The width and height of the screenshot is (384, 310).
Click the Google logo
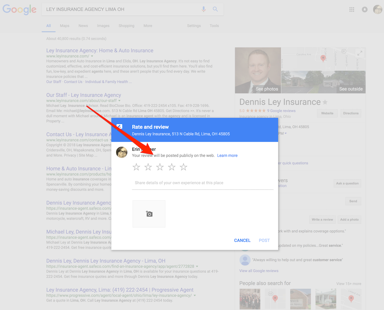pyautogui.click(x=19, y=10)
